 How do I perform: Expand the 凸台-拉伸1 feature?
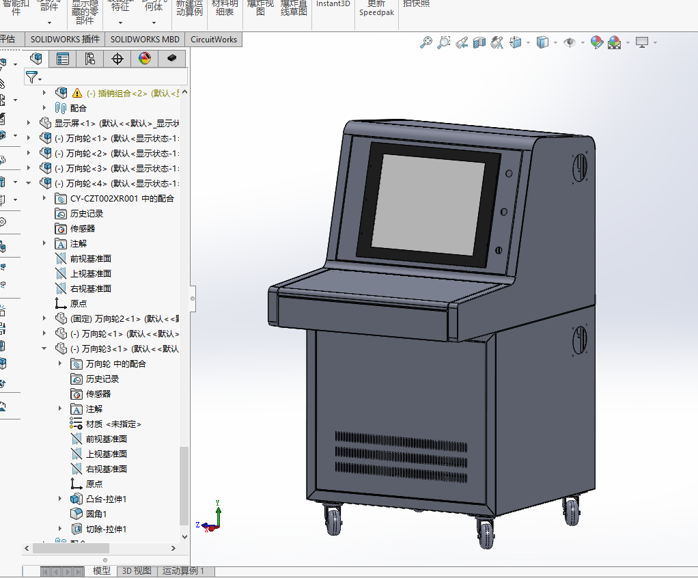coord(60,499)
